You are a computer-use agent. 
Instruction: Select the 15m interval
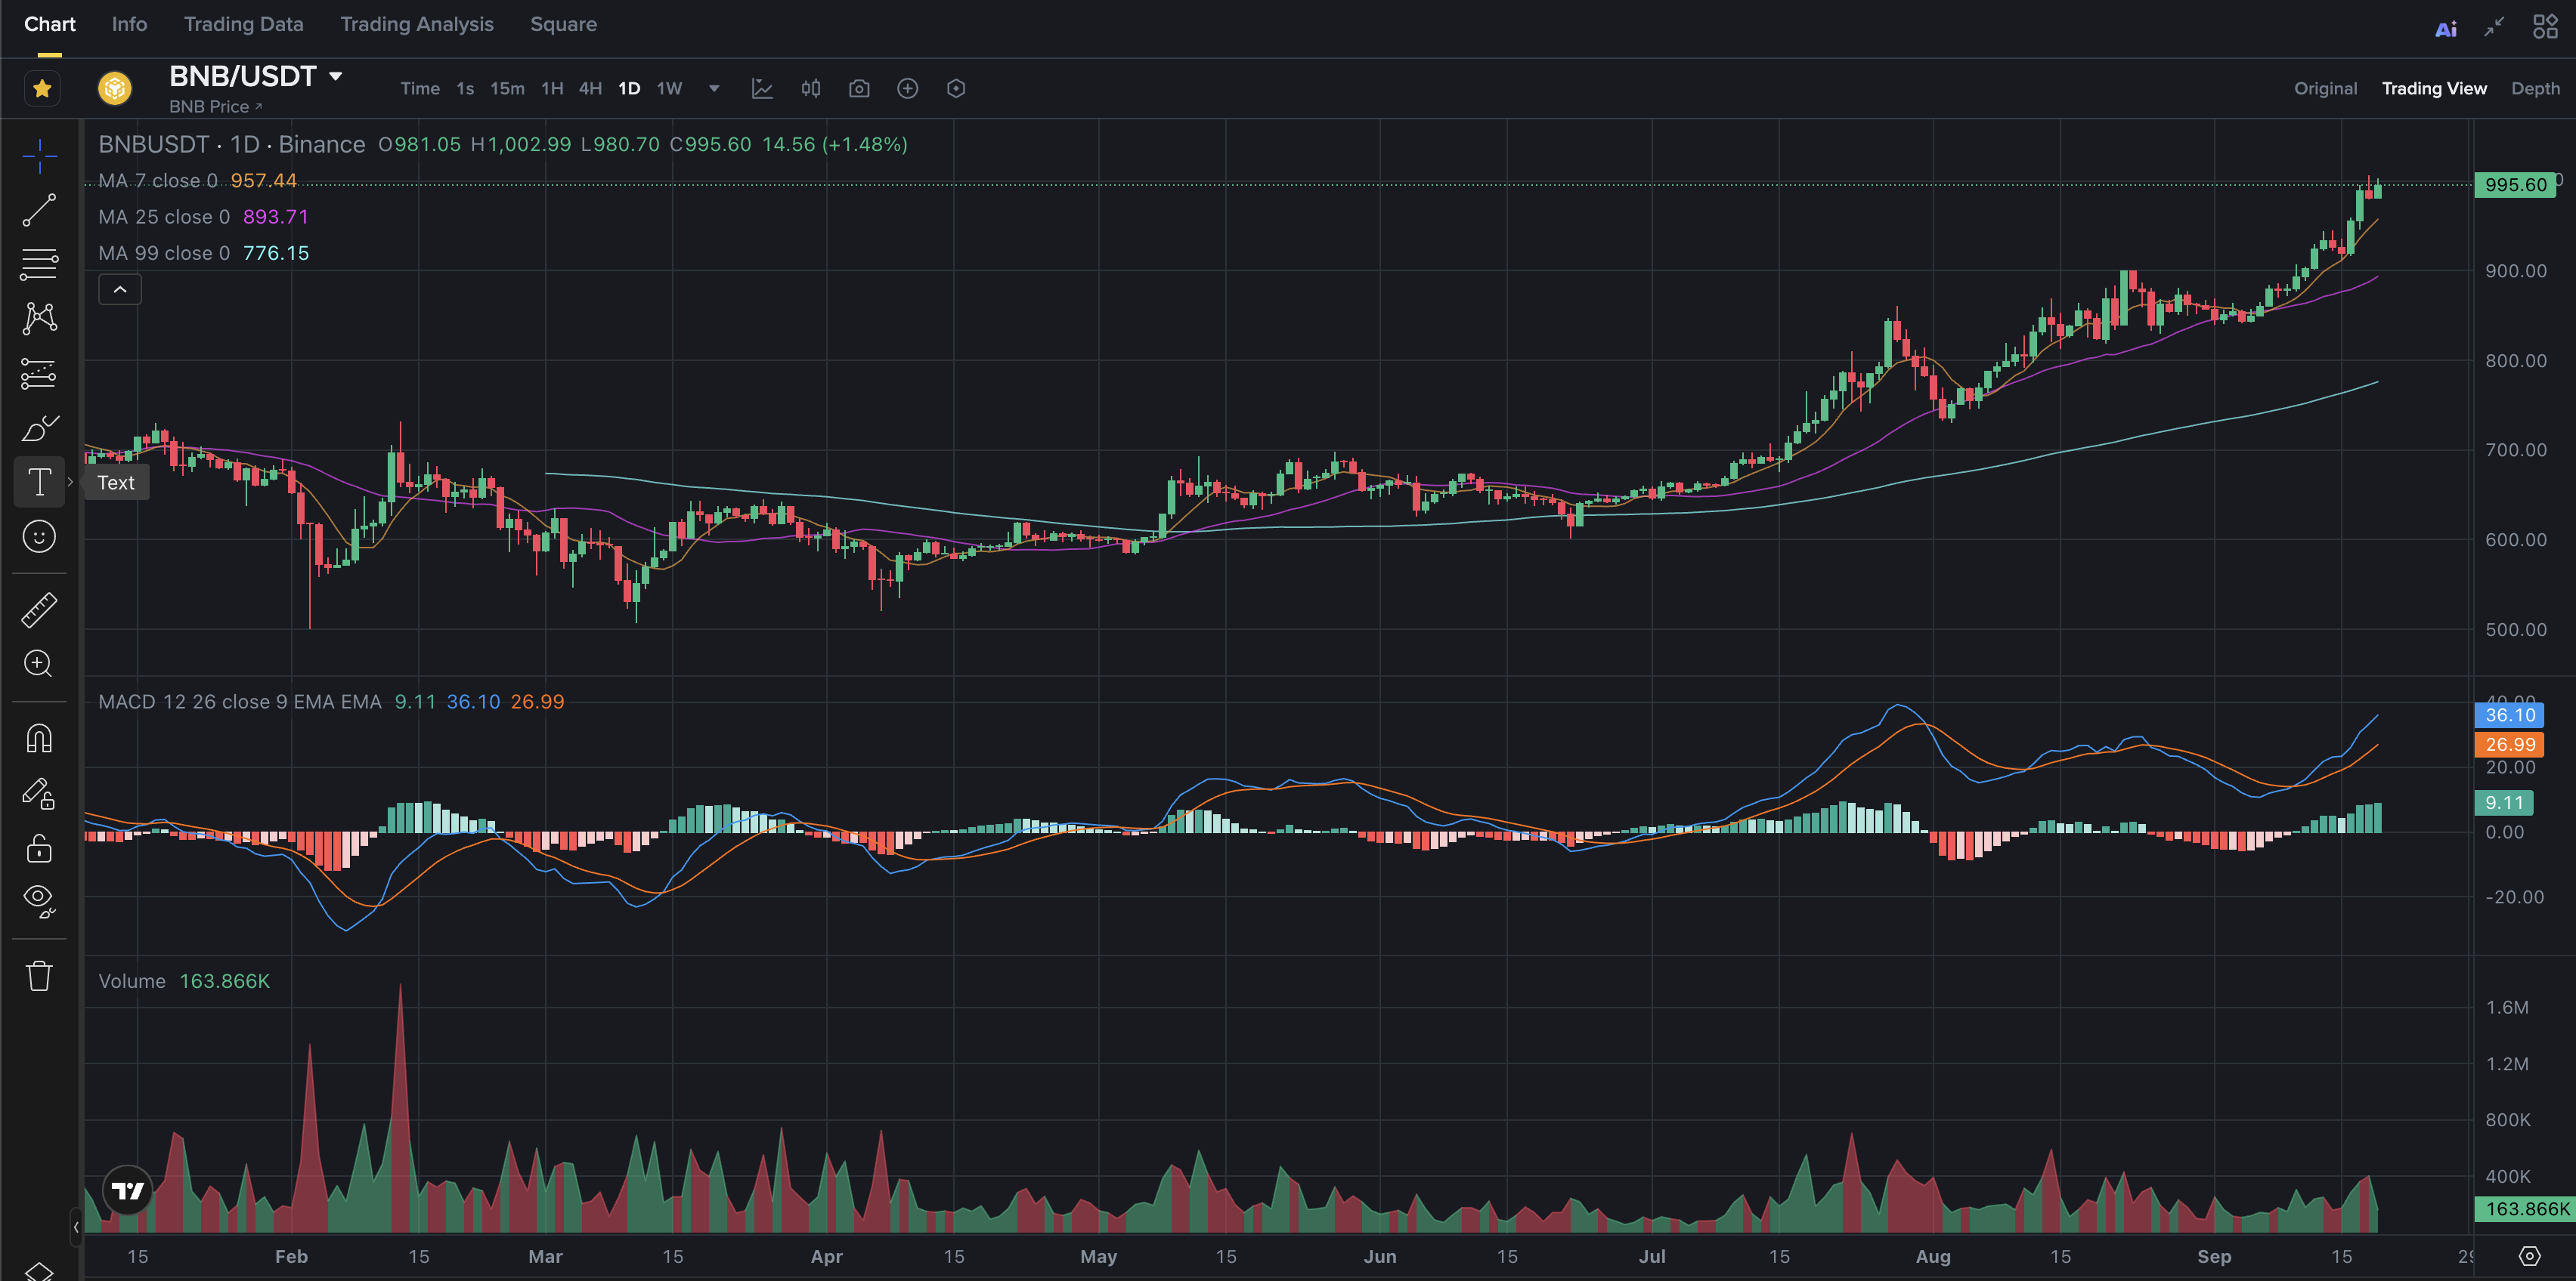coord(507,89)
